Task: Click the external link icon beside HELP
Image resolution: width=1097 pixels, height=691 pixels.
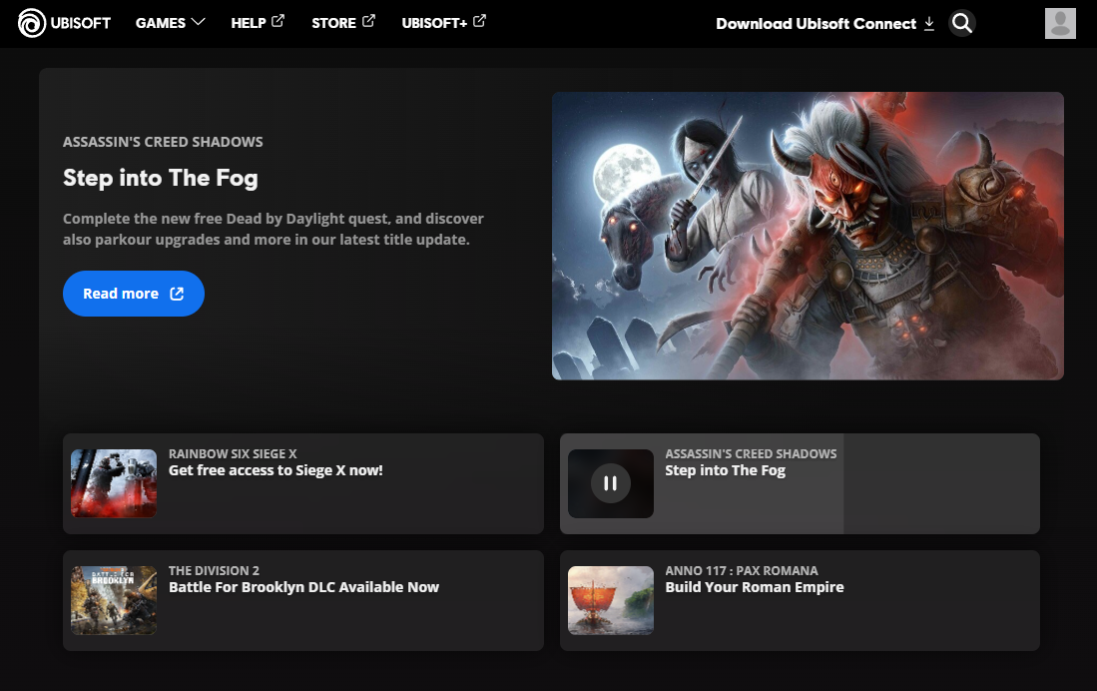Action: 277,21
